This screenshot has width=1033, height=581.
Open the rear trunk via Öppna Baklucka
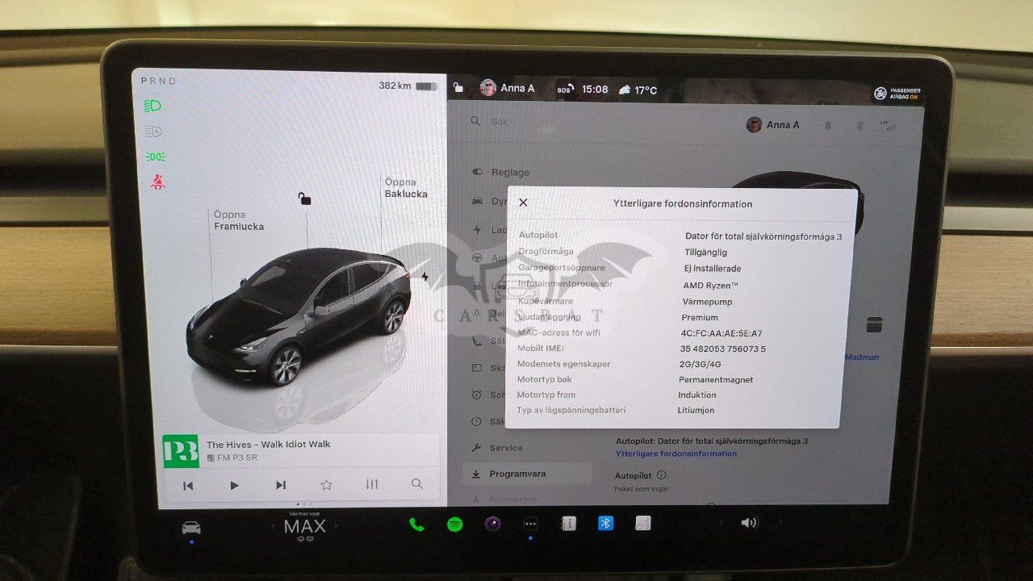(406, 188)
